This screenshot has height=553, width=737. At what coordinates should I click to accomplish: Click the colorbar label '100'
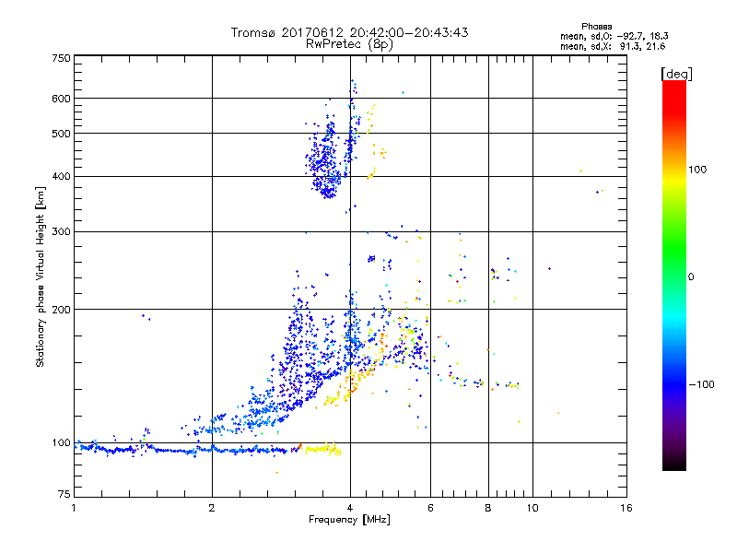pos(697,170)
